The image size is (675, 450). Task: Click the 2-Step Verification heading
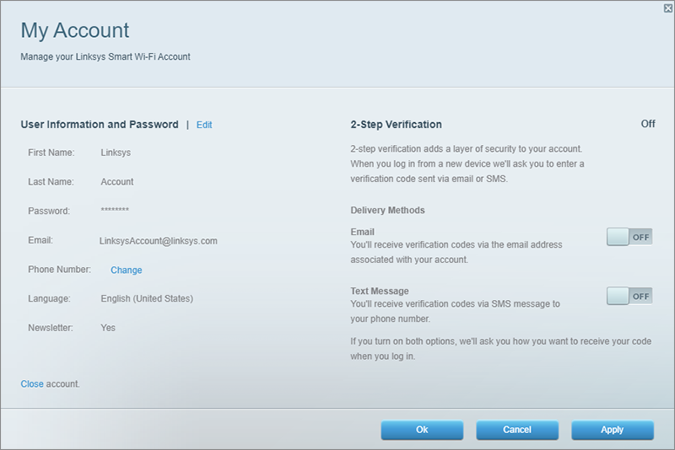[x=396, y=125]
